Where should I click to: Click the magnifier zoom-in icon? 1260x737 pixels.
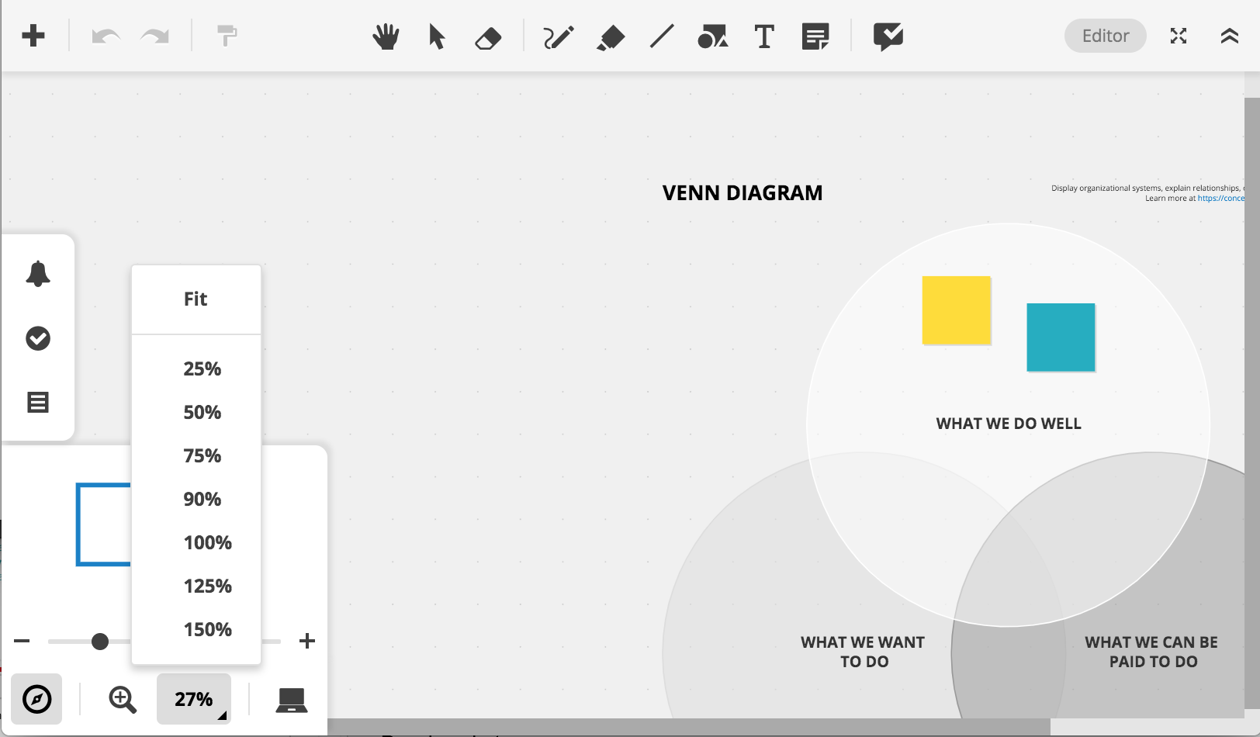(x=123, y=700)
